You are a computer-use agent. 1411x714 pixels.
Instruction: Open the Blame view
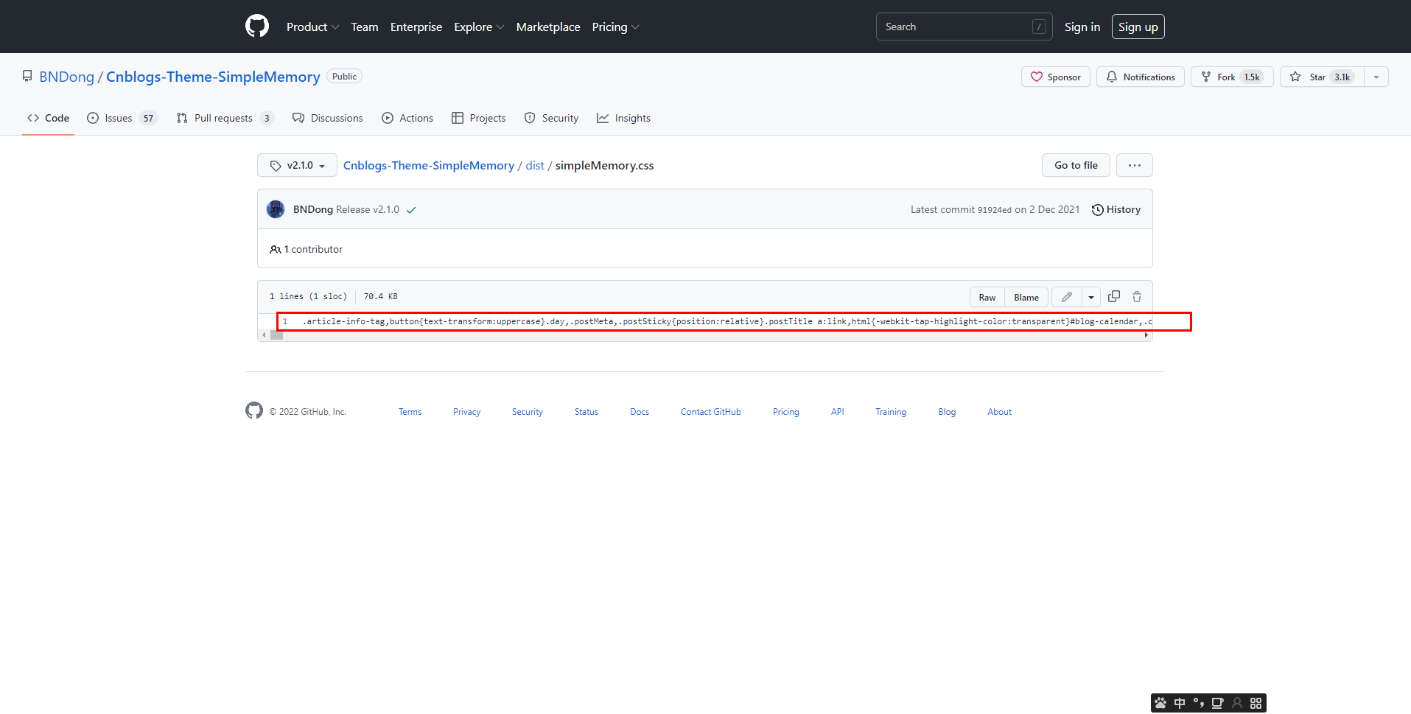[x=1026, y=297]
